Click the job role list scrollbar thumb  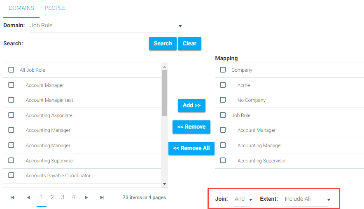164,93
